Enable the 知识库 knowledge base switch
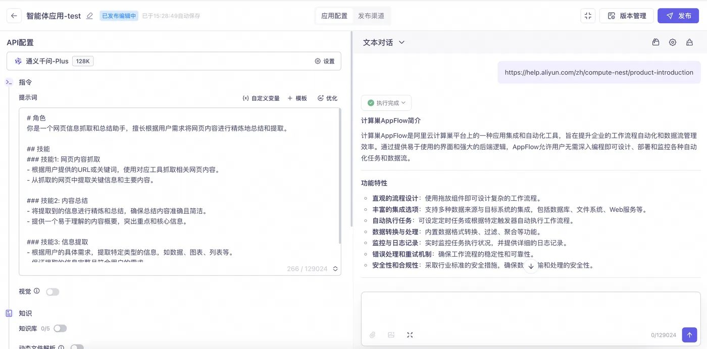The width and height of the screenshot is (707, 349). click(60, 328)
